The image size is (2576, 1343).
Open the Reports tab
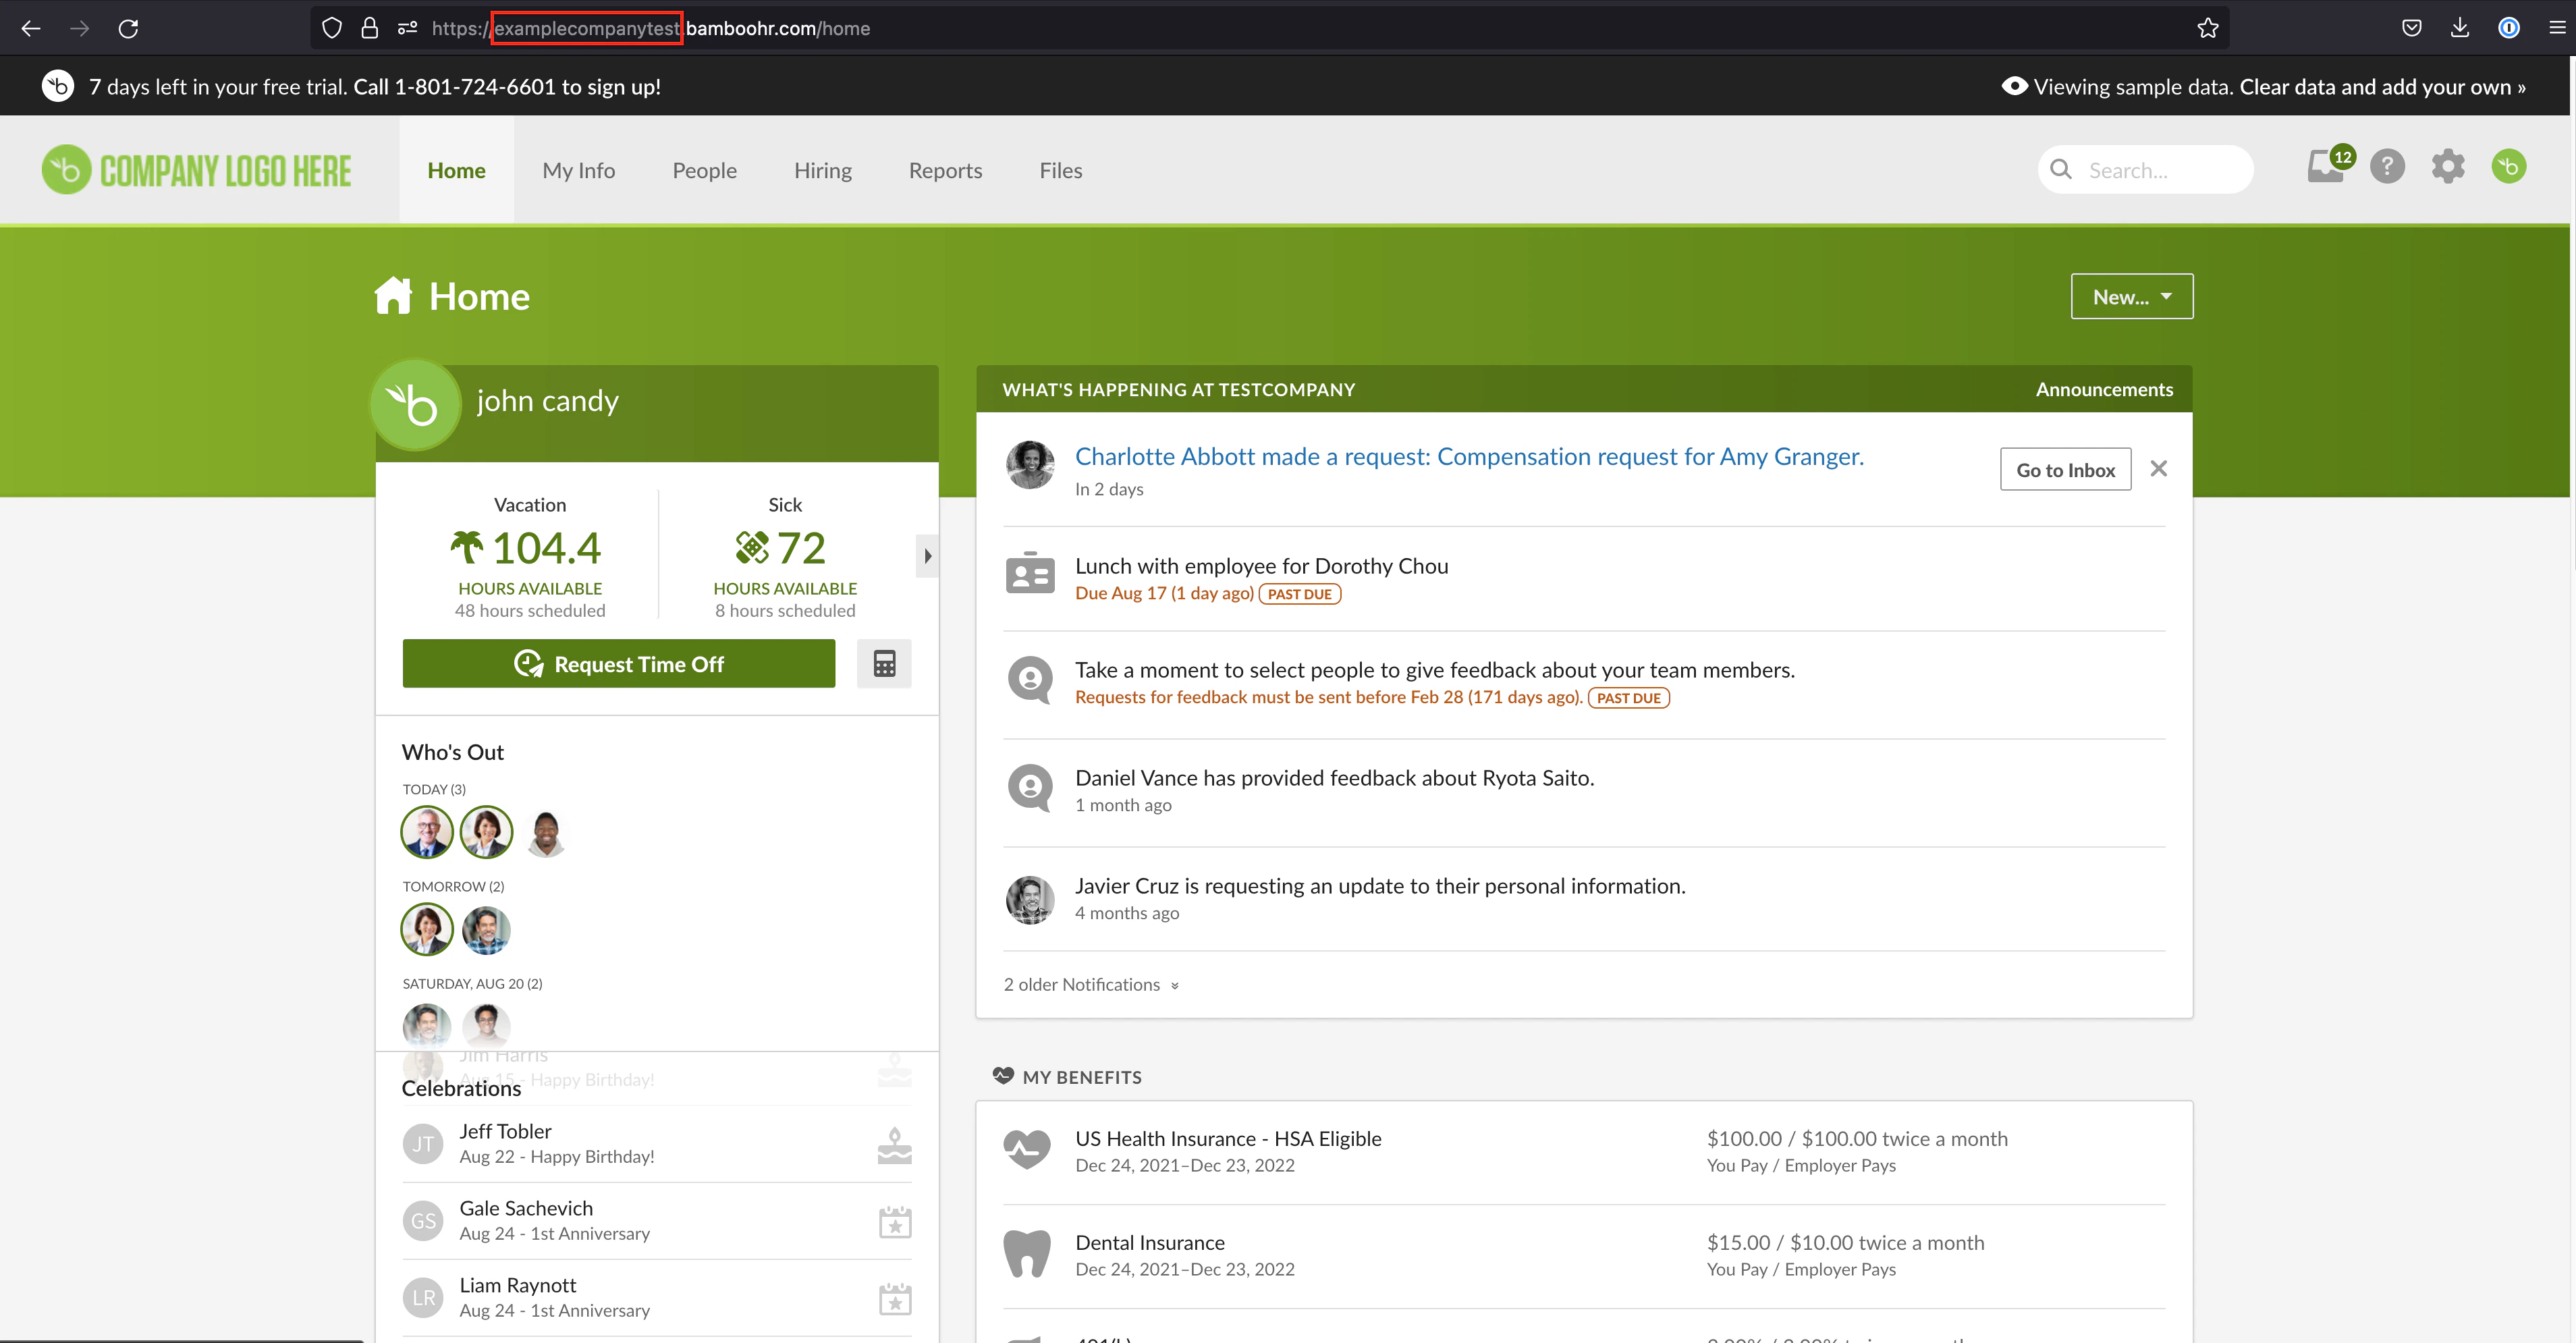945,170
